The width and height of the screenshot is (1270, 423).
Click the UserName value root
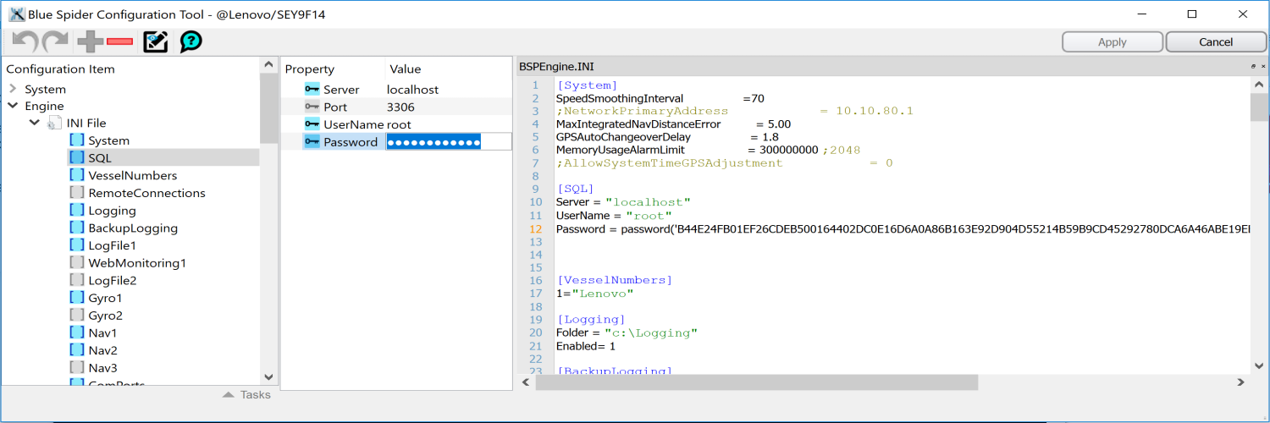click(x=399, y=124)
